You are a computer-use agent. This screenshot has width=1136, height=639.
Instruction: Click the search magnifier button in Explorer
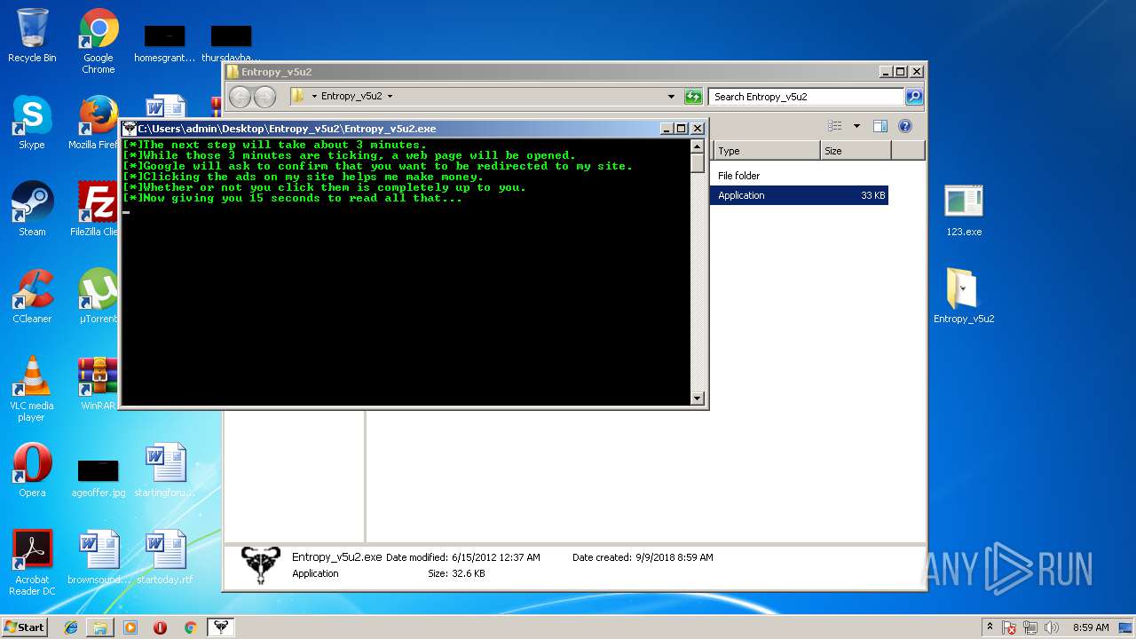point(914,97)
